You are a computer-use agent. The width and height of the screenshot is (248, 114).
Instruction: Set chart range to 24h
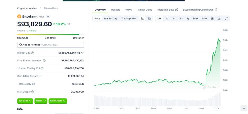(159, 18)
